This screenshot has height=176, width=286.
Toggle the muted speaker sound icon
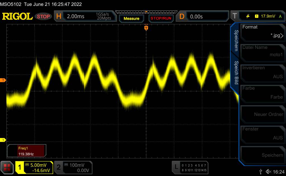pos(268,172)
